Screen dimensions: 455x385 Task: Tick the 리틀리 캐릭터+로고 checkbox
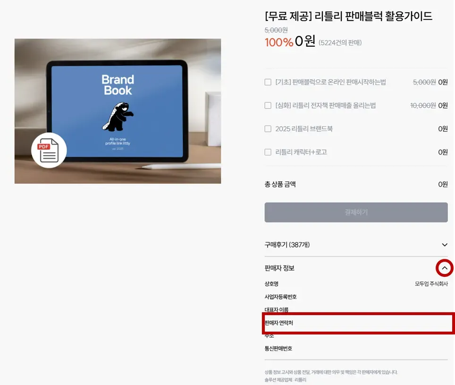[268, 152]
